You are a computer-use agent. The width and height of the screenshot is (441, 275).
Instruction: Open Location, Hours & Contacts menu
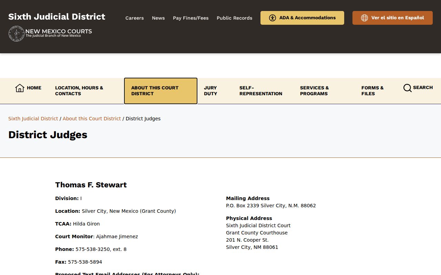(x=83, y=91)
